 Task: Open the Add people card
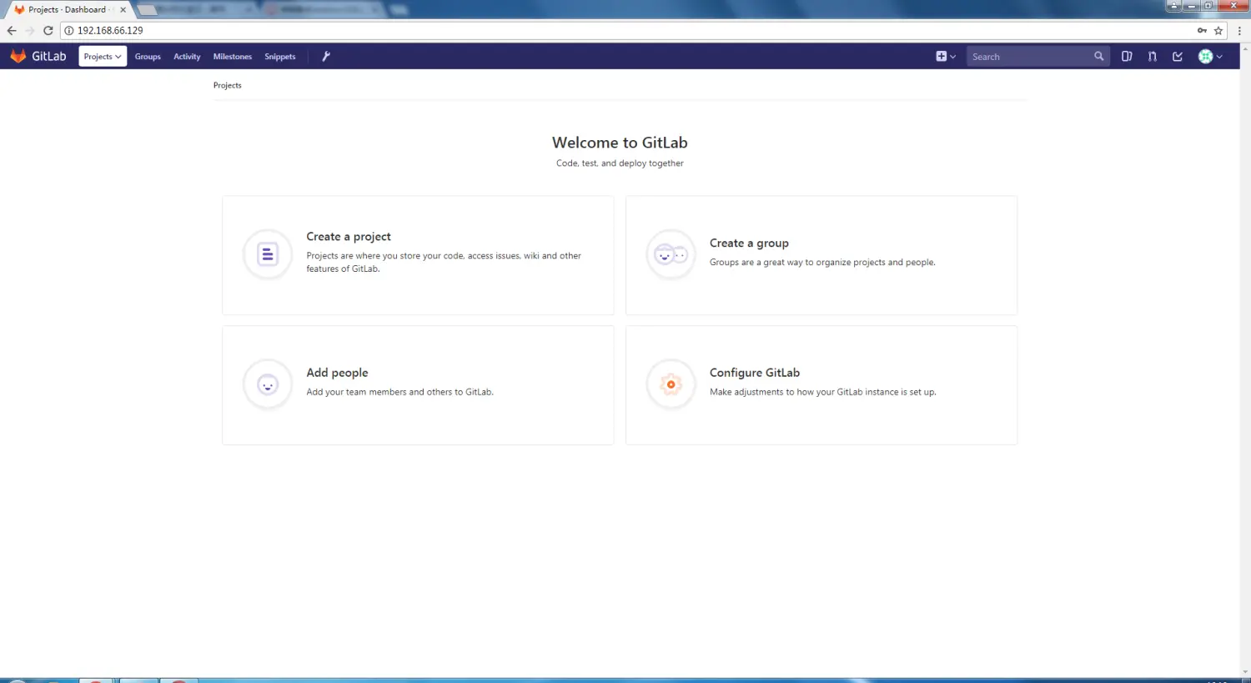click(x=418, y=385)
